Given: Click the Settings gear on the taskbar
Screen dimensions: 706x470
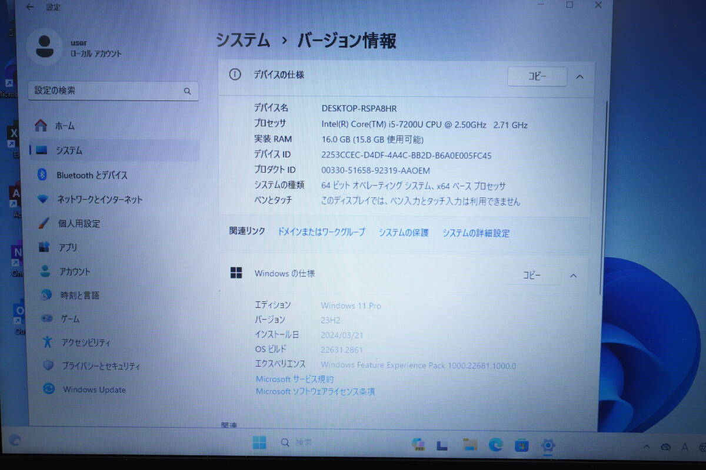Looking at the screenshot, I should tap(548, 445).
